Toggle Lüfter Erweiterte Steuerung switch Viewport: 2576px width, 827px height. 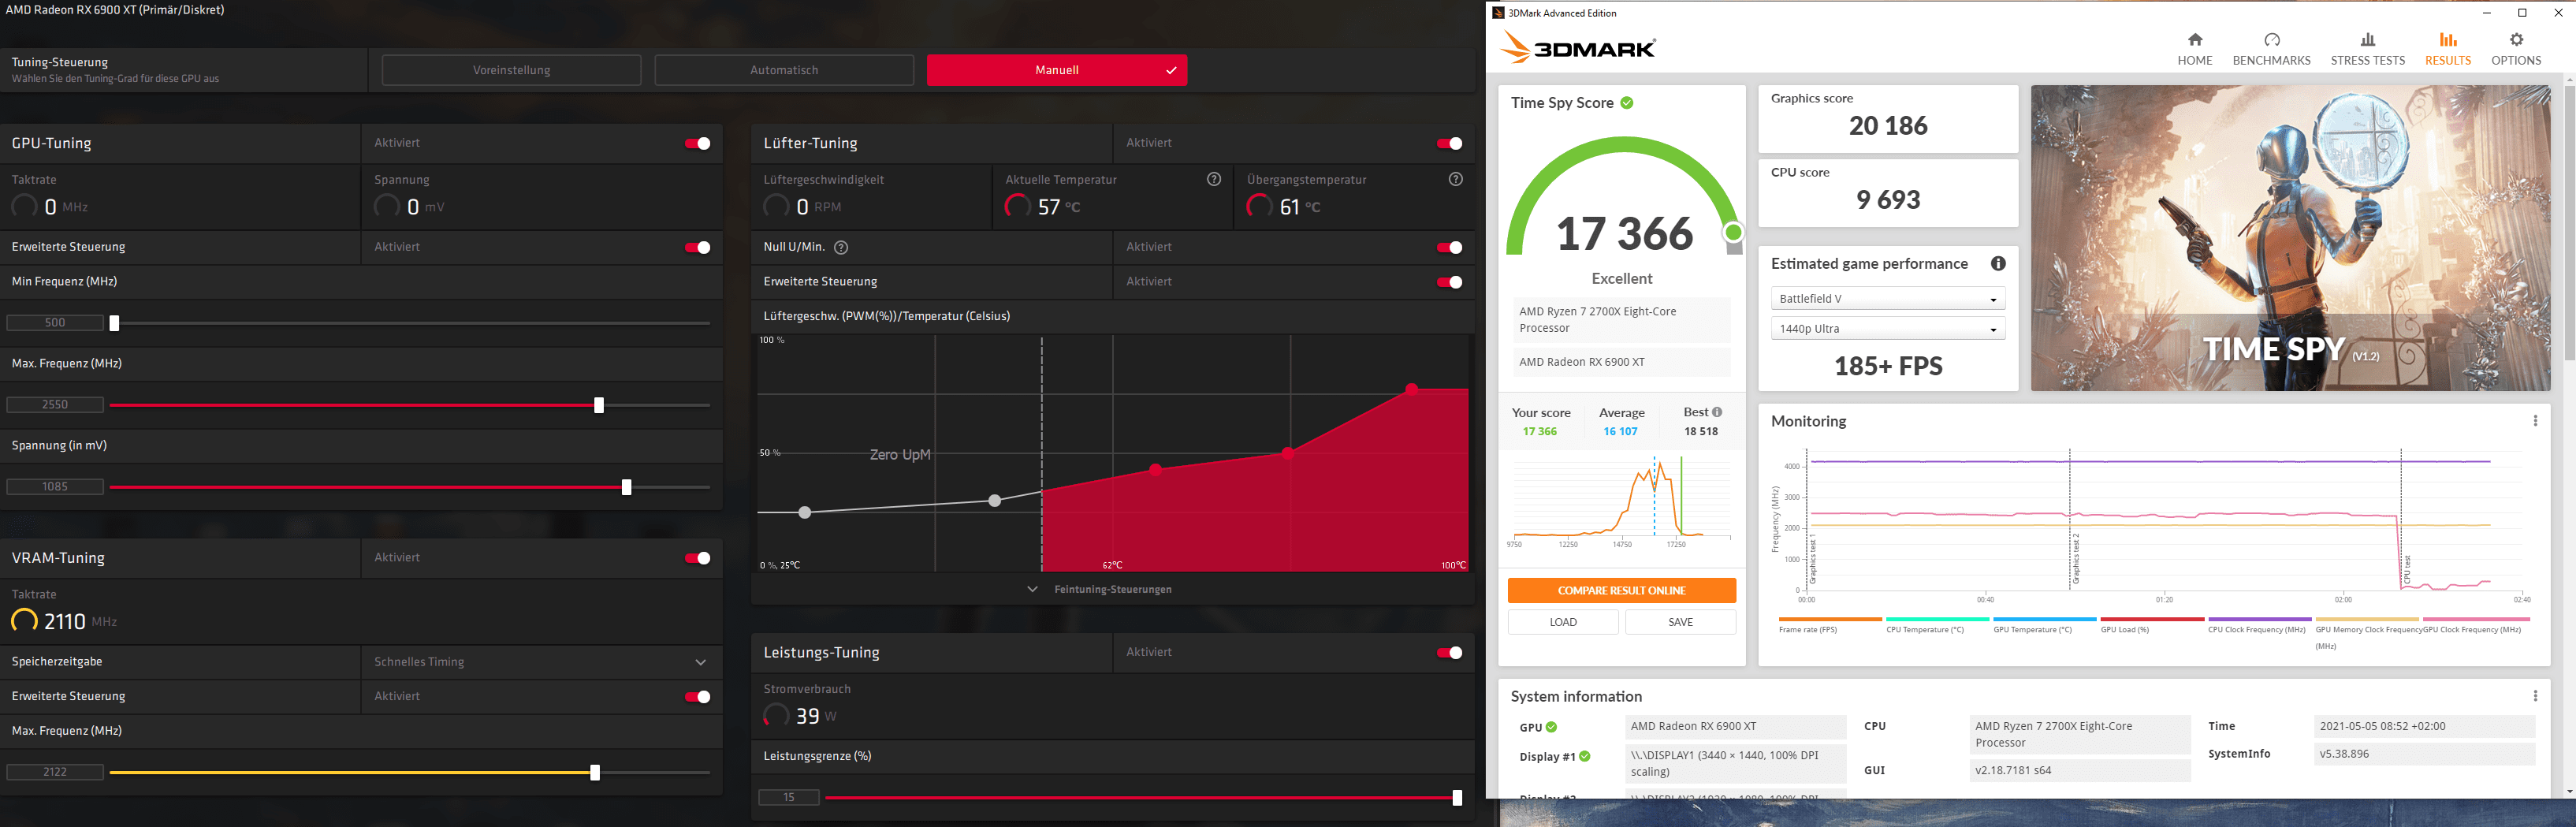coord(1449,282)
